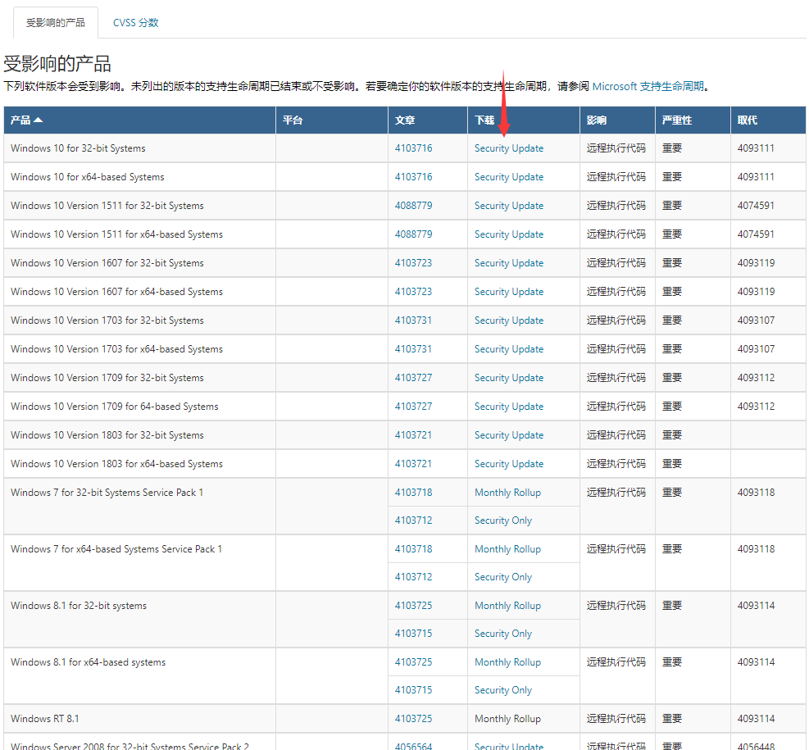
Task: Open article 4103723 for Version 1607 x64-based
Action: pyautogui.click(x=413, y=292)
